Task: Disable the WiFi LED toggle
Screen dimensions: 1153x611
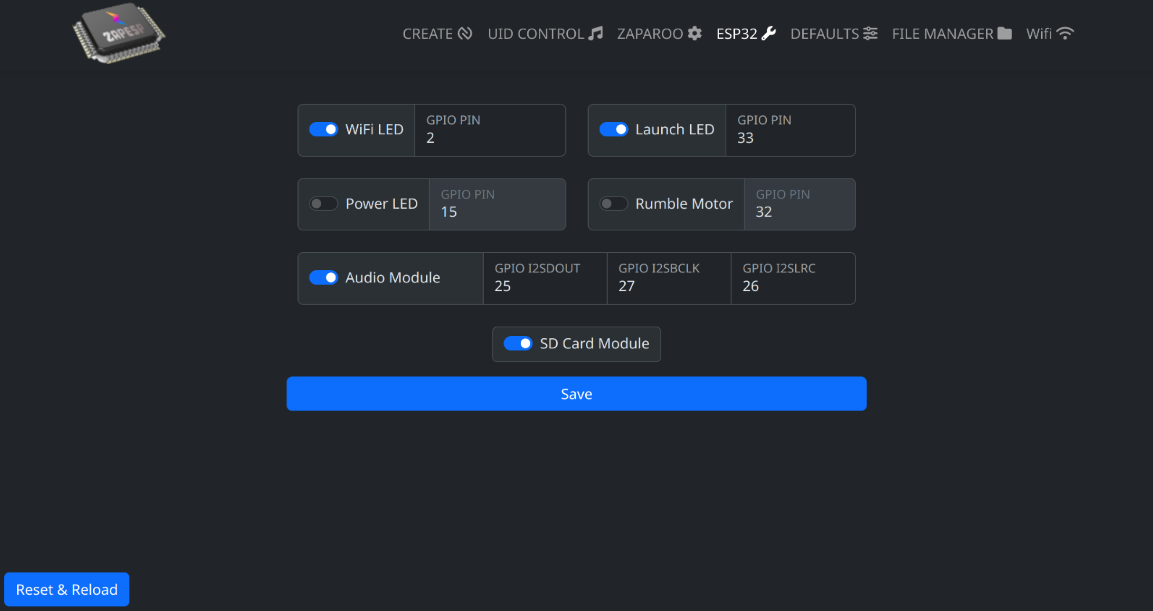Action: (323, 129)
